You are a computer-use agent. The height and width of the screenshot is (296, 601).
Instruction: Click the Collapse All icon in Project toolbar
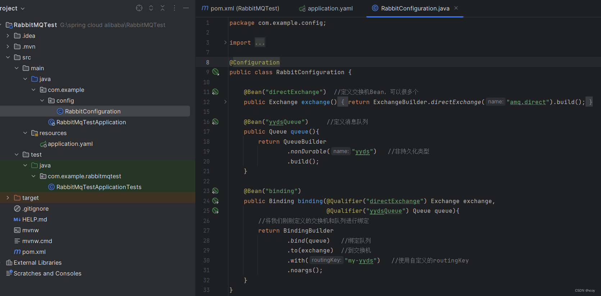163,8
